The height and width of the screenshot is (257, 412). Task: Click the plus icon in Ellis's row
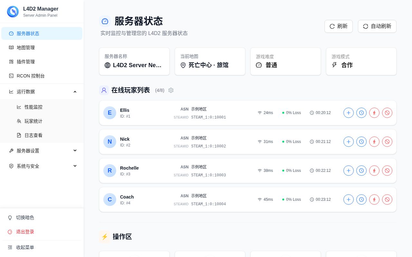[x=349, y=113]
